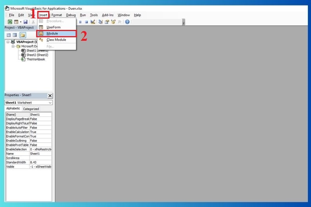Click View Object icon in Project panel

[x=15, y=35]
